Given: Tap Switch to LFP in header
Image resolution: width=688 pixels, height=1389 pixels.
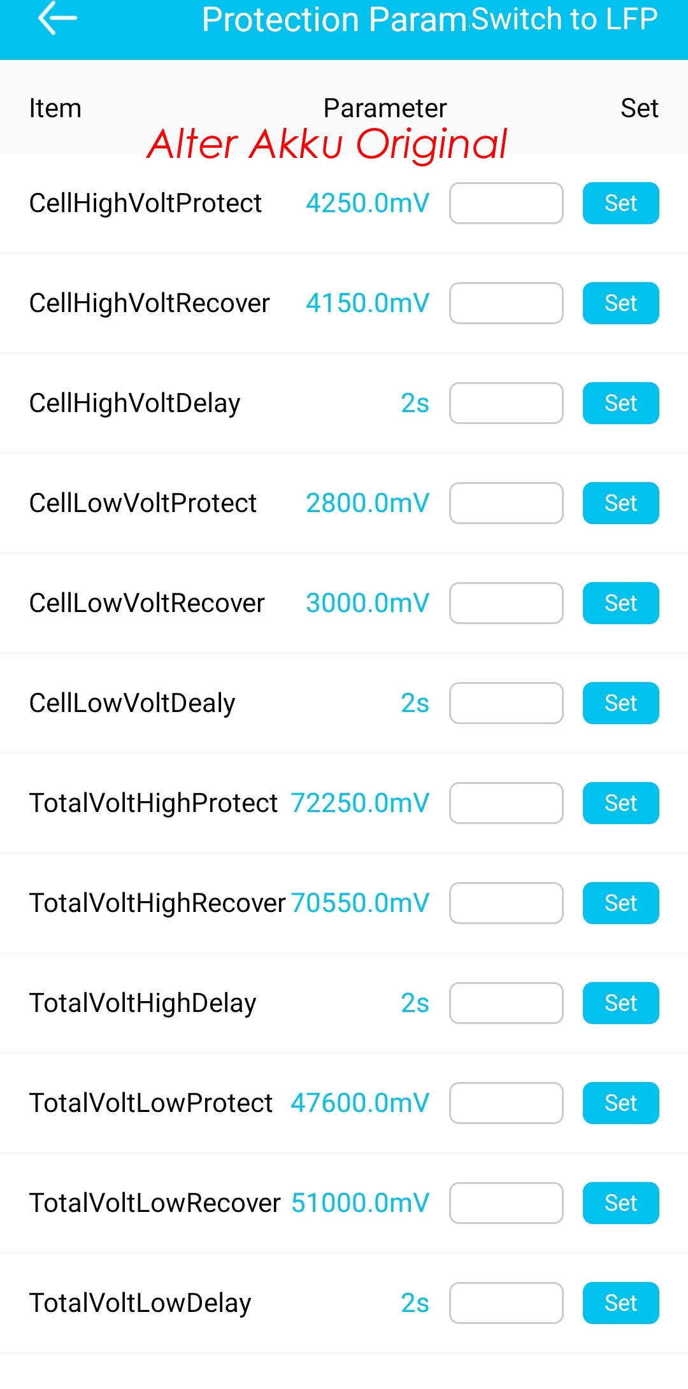Looking at the screenshot, I should point(564,19).
